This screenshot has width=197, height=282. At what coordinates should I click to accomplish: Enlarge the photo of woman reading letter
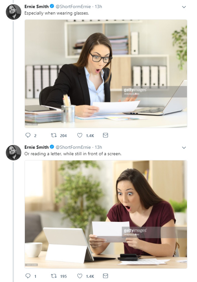(106, 214)
